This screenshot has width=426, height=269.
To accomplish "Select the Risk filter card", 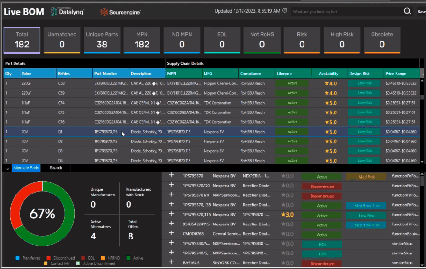I will tap(302, 40).
